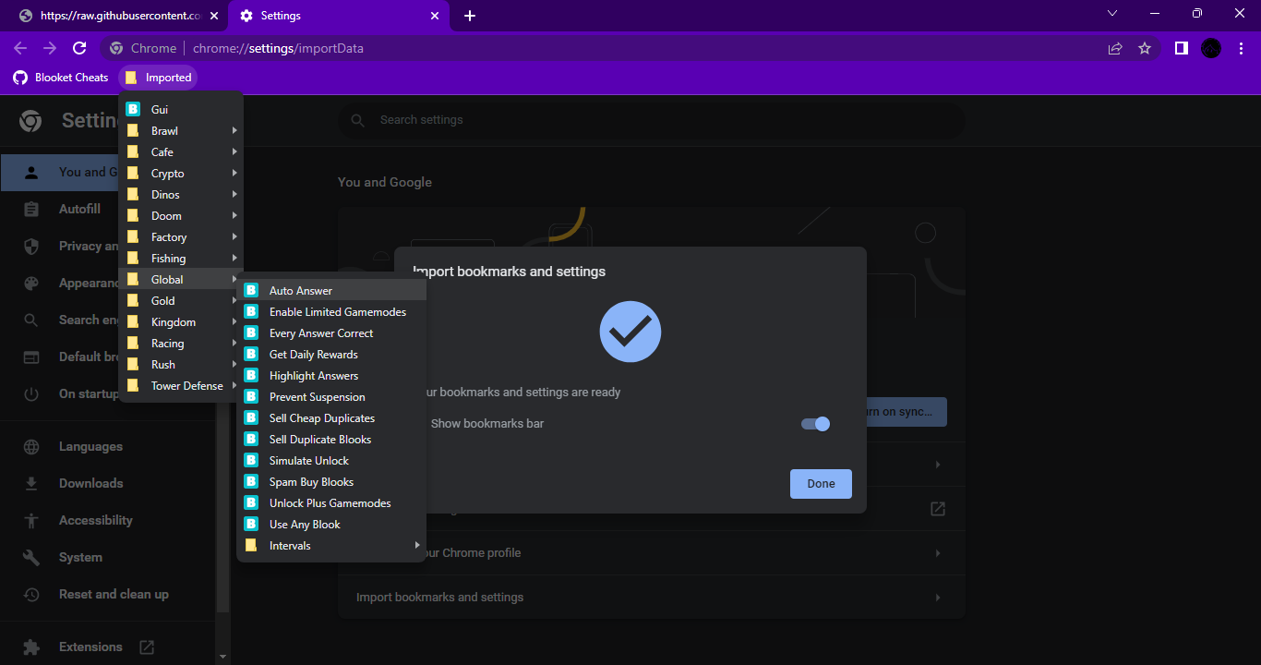Open the Global folder entry
The image size is (1261, 665).
[x=181, y=279]
